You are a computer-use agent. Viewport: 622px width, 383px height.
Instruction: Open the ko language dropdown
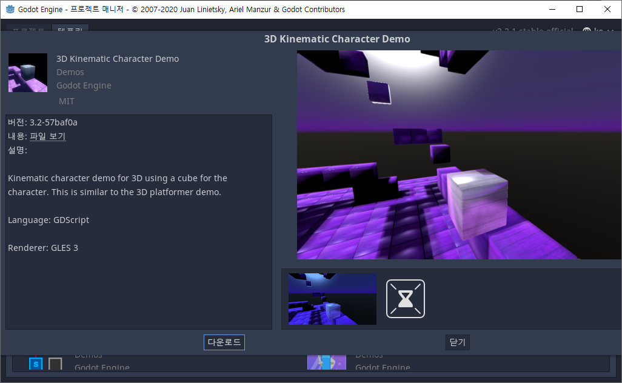point(598,30)
